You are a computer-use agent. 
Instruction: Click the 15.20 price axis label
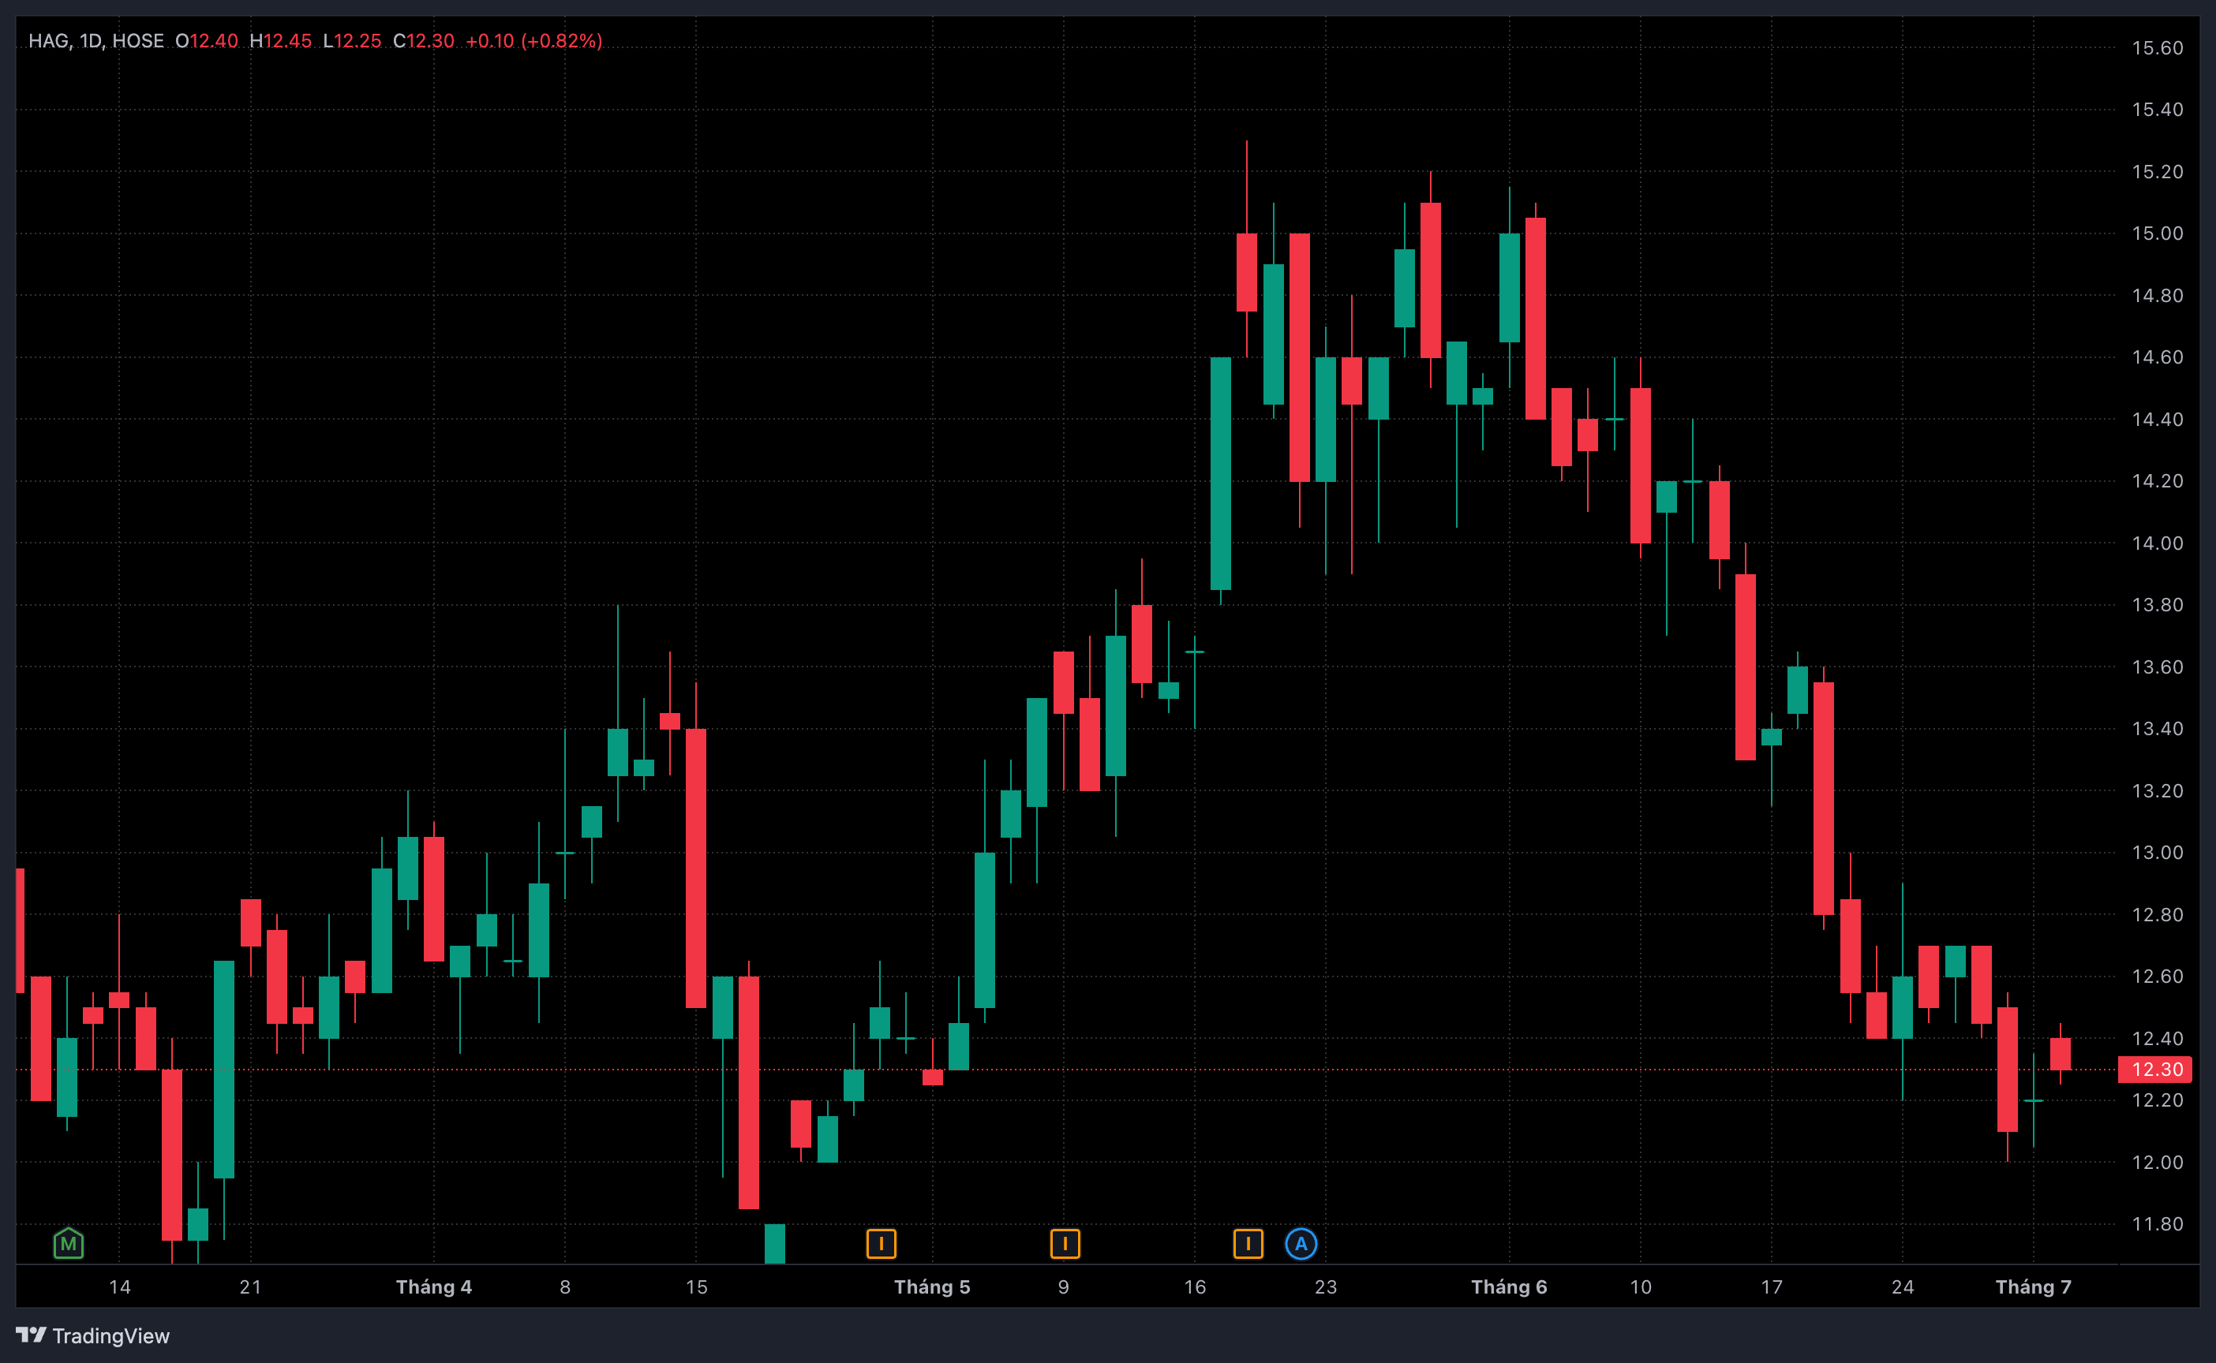click(2158, 171)
